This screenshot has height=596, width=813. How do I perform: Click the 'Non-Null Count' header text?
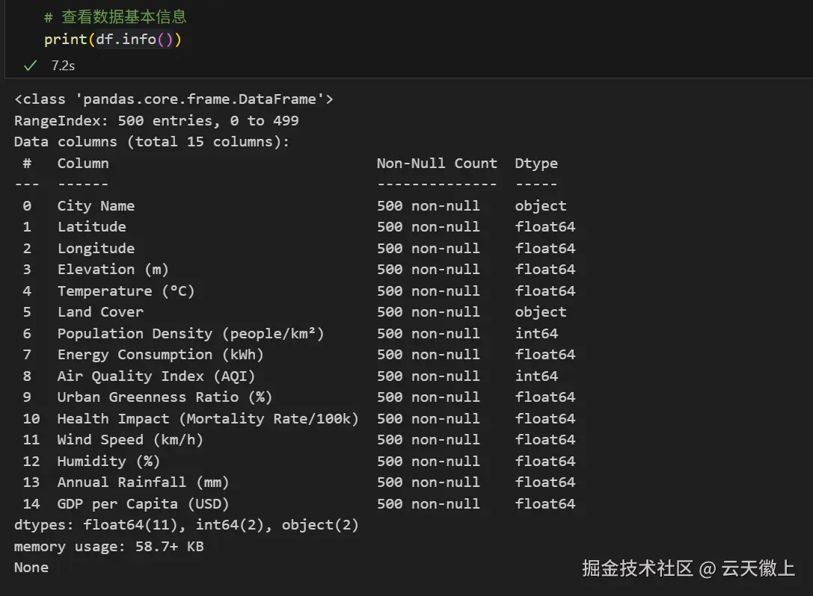pyautogui.click(x=437, y=164)
